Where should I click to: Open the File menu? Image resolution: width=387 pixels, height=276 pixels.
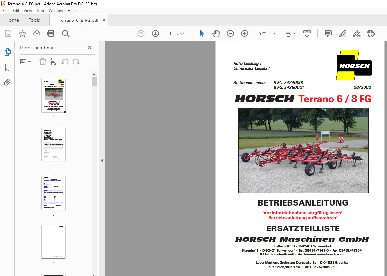(5, 11)
